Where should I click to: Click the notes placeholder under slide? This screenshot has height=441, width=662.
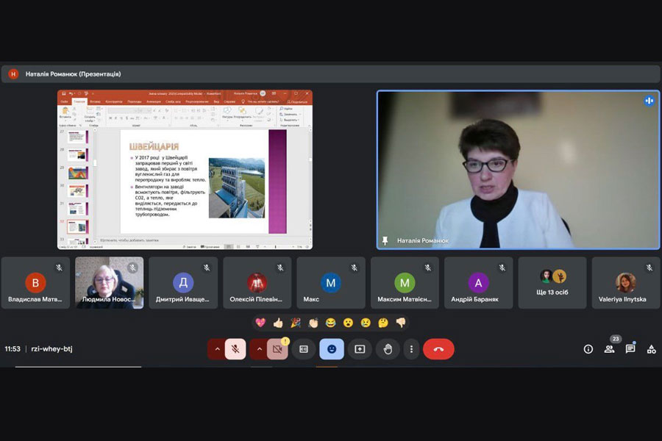pos(129,240)
